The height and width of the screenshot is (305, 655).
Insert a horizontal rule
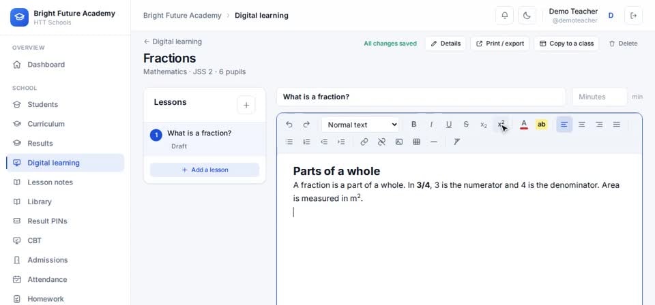pos(434,142)
